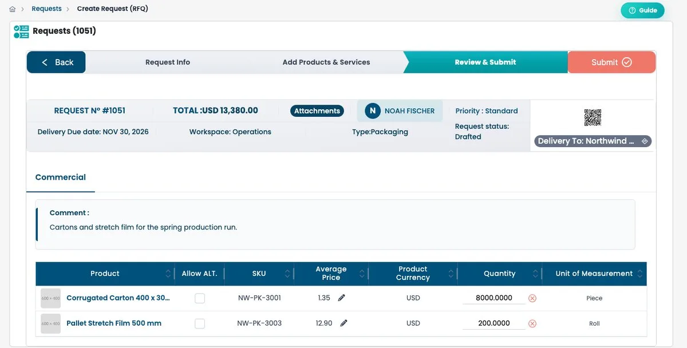Click Requests (1051) page title
Viewport: 687px width, 348px height.
(x=64, y=31)
